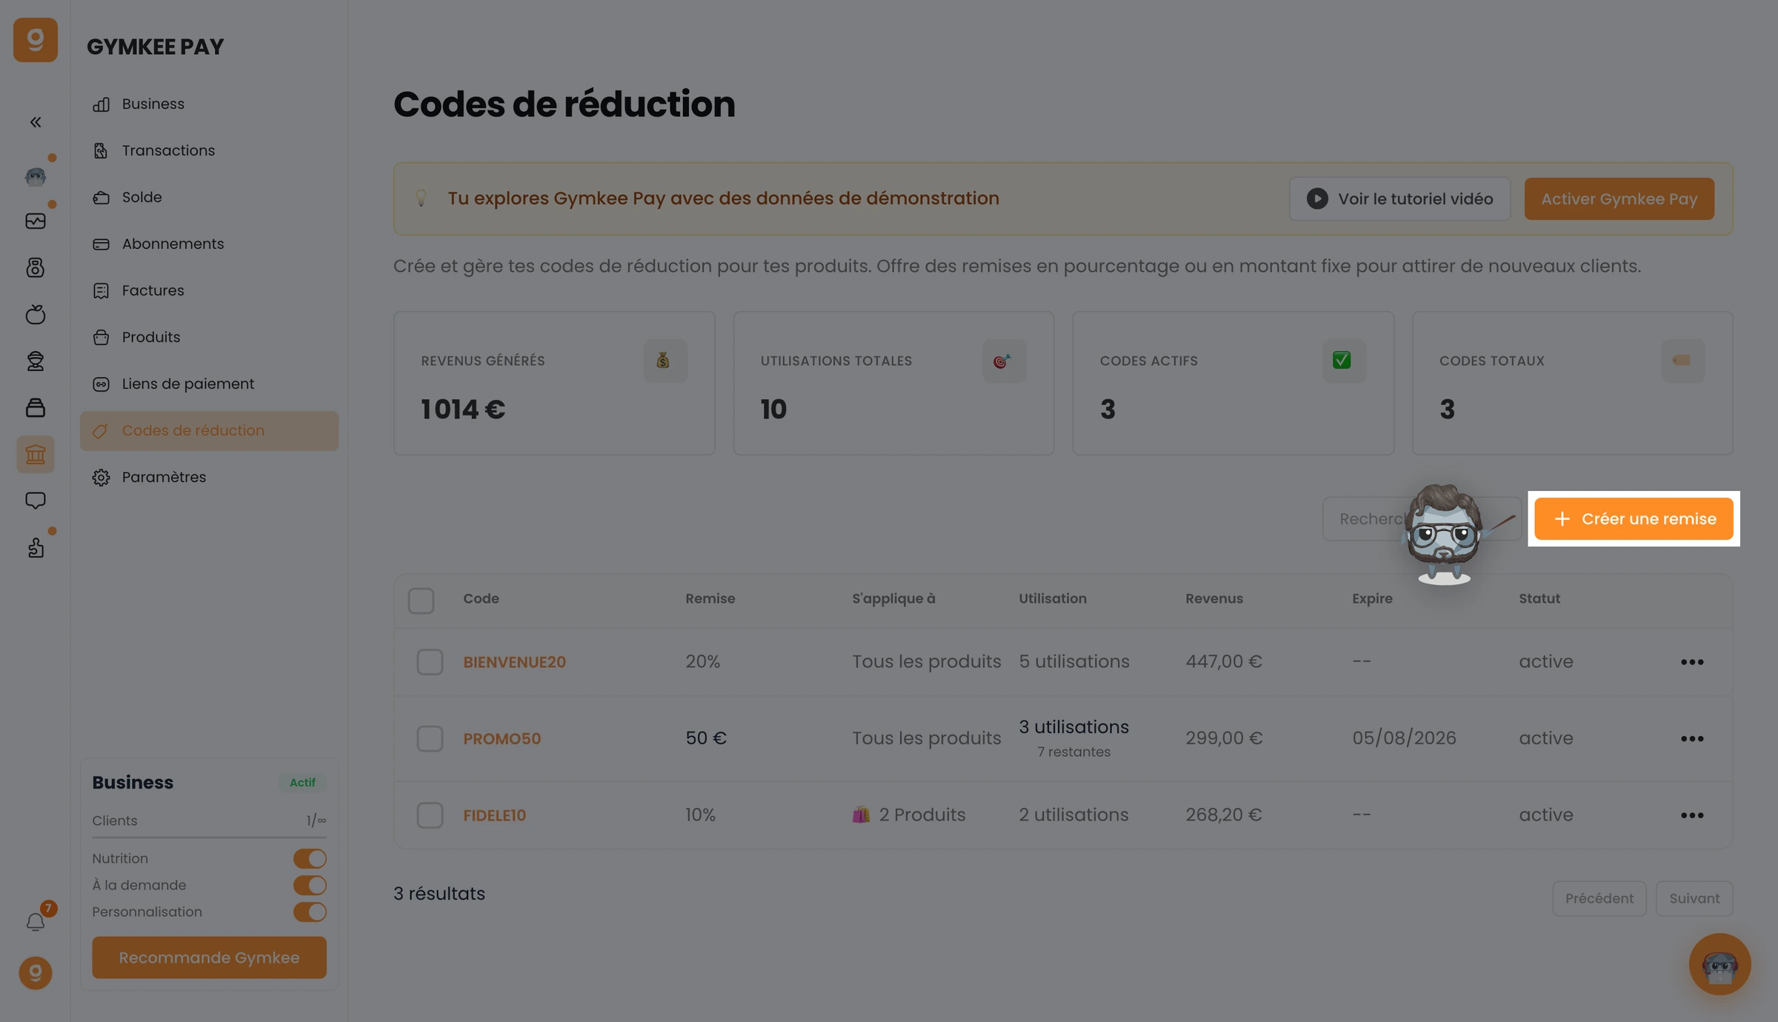
Task: Click the shopping bags icon beside 2 Produits
Action: [861, 815]
